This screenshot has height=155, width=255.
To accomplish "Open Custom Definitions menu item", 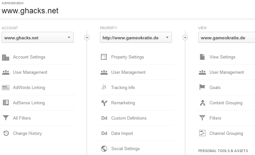I will point(129,118).
